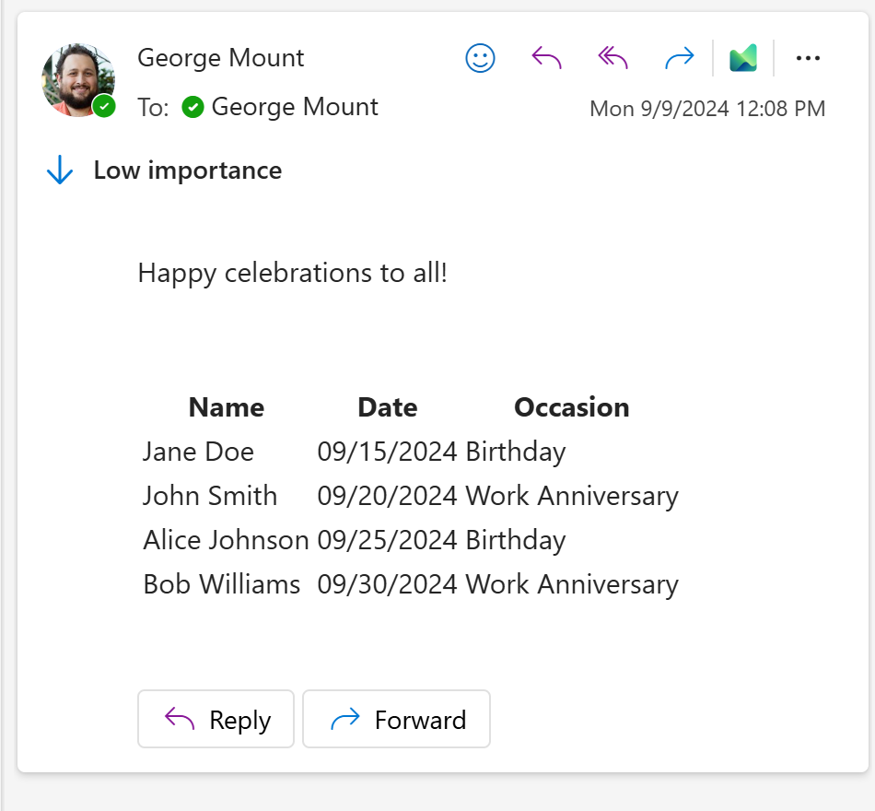Click the Forward arrow icon in header
Viewport: 875px width, 811px height.
[679, 59]
